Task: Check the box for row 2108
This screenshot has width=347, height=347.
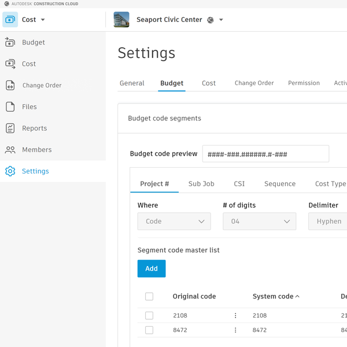Action: pos(149,316)
